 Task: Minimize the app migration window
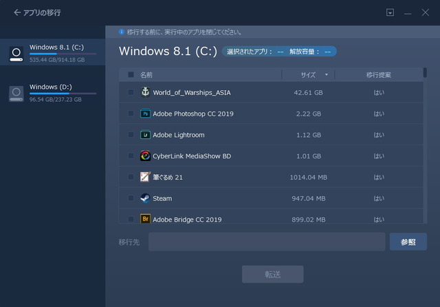click(408, 13)
